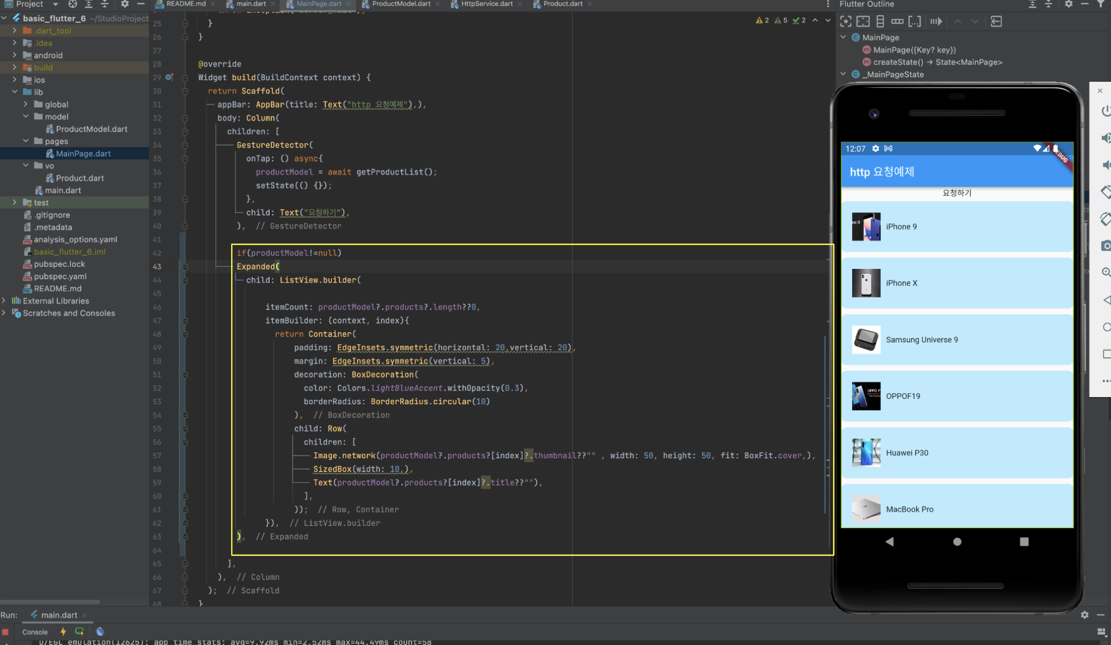
Task: Click Wrap with Column icon in outline
Action: [880, 22]
